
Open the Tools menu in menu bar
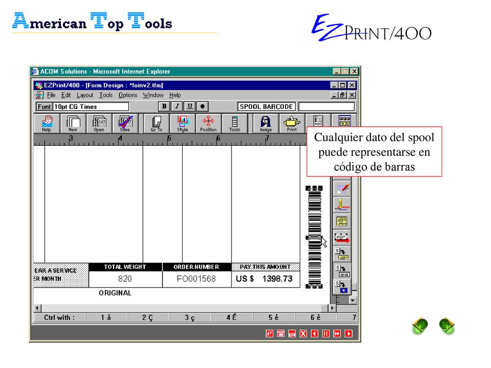coord(106,95)
